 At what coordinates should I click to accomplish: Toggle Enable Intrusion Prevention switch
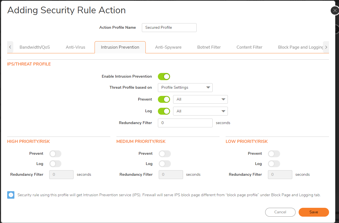[x=164, y=77]
